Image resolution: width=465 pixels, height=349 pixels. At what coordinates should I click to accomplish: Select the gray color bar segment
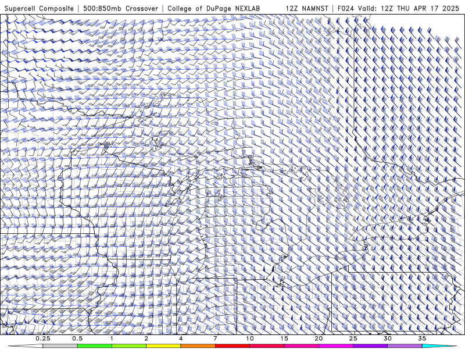click(x=60, y=346)
